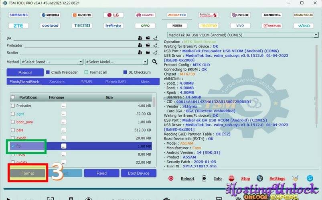The image size is (322, 200).
Task: Click the phone info icon
Action: coord(204,178)
